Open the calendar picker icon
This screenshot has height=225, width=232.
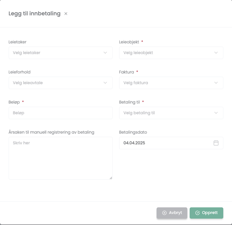point(216,143)
